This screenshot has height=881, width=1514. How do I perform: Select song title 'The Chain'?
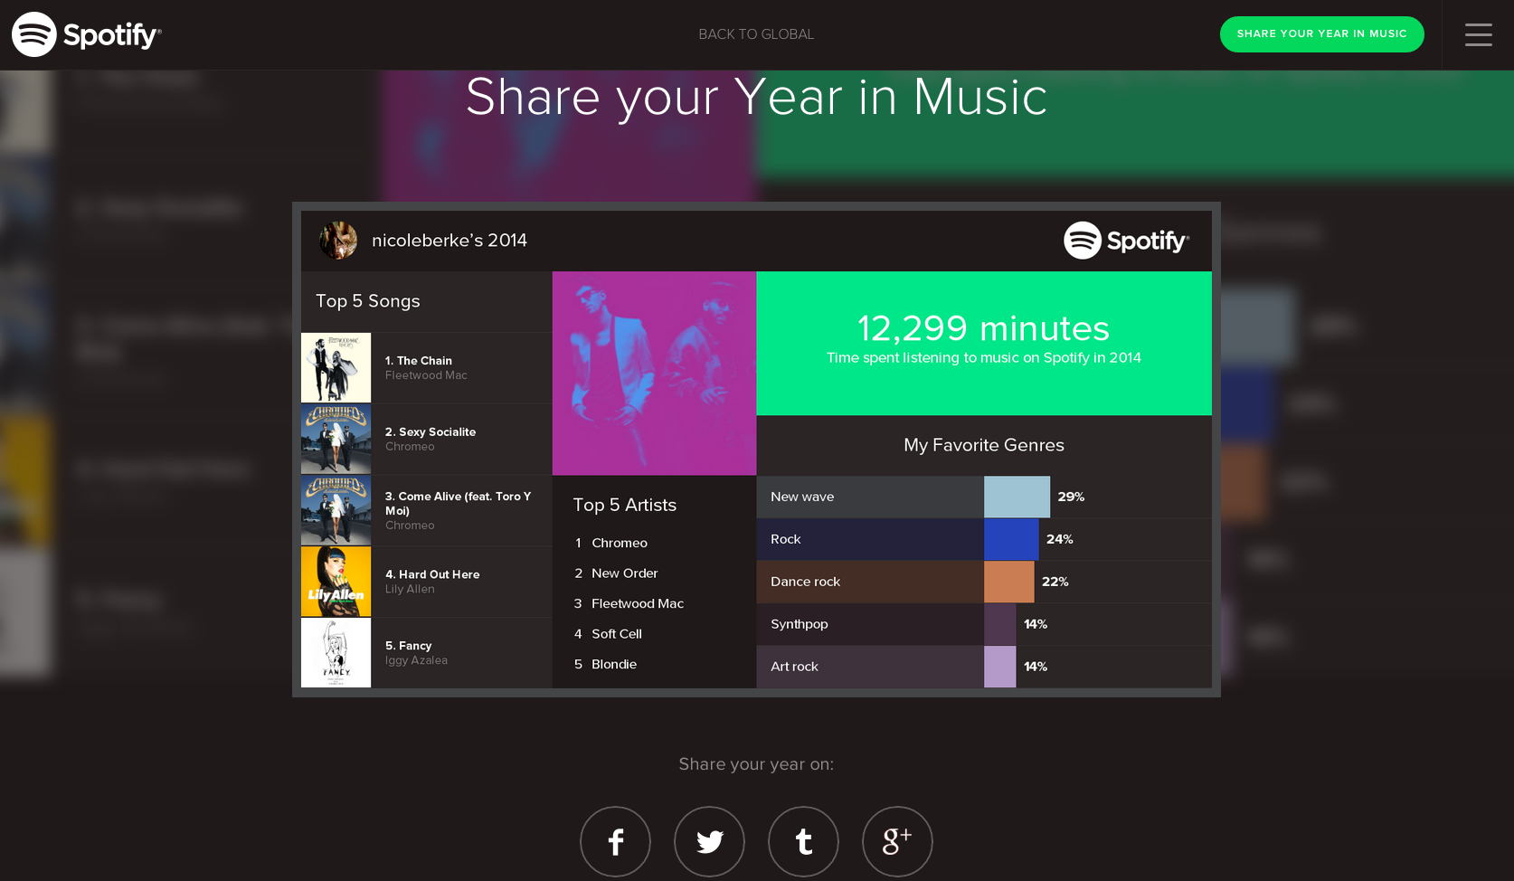(x=419, y=361)
